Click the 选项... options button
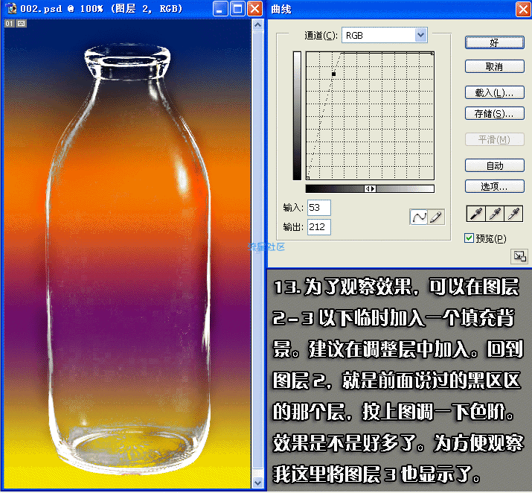The height and width of the screenshot is (493, 532). pyautogui.click(x=494, y=186)
